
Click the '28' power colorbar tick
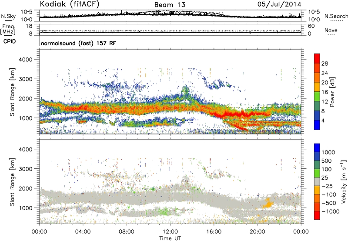tap(325, 64)
